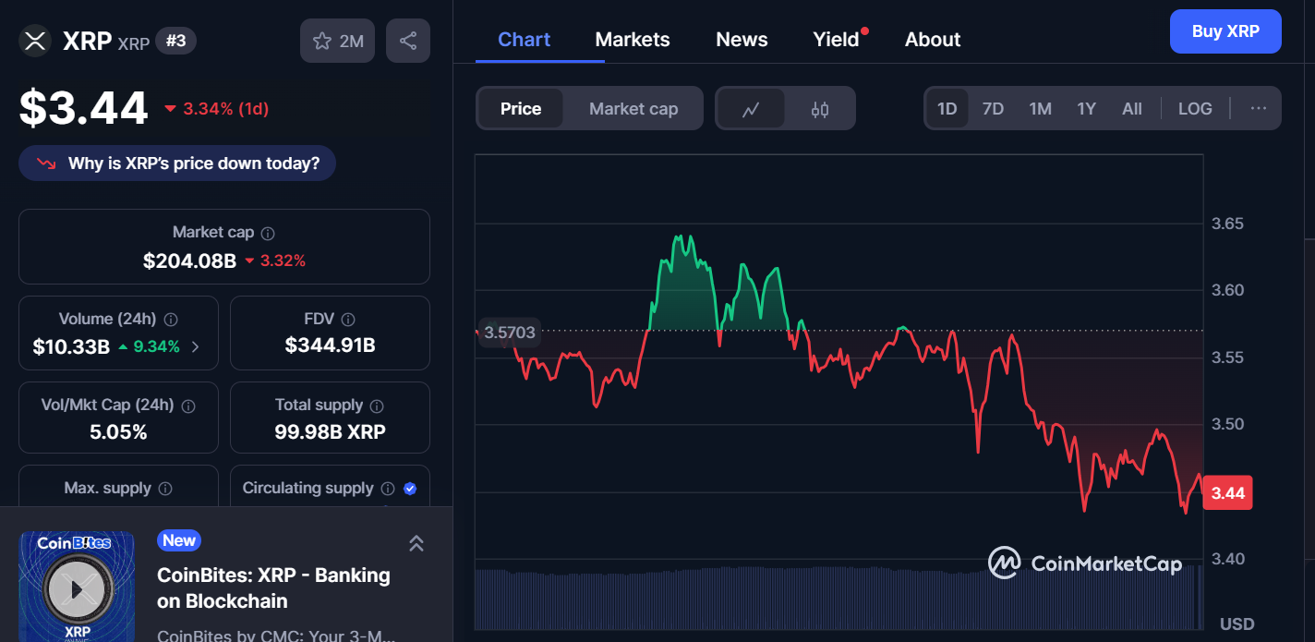The height and width of the screenshot is (642, 1315).
Task: Click the Buy XRP button
Action: [1225, 31]
